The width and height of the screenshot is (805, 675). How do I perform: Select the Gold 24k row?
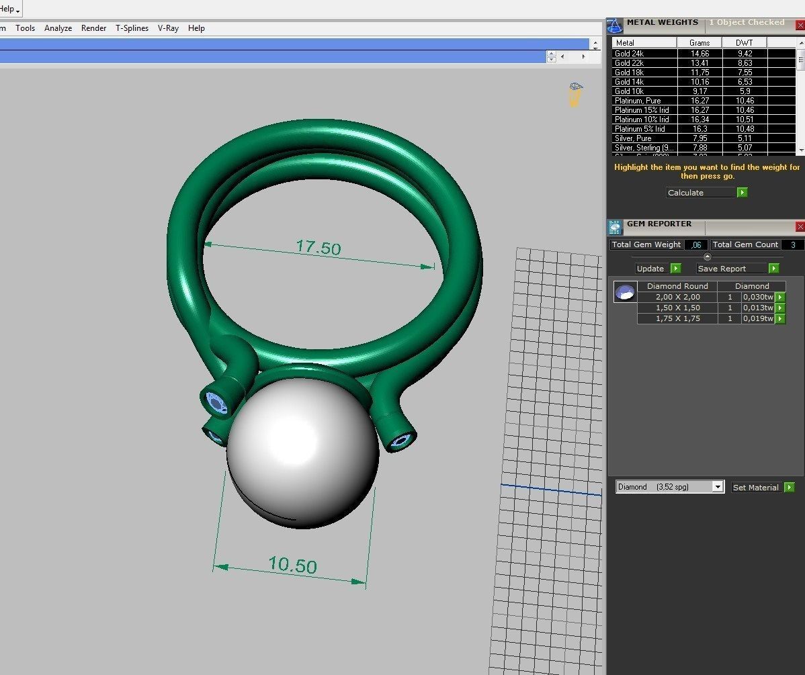[x=704, y=53]
